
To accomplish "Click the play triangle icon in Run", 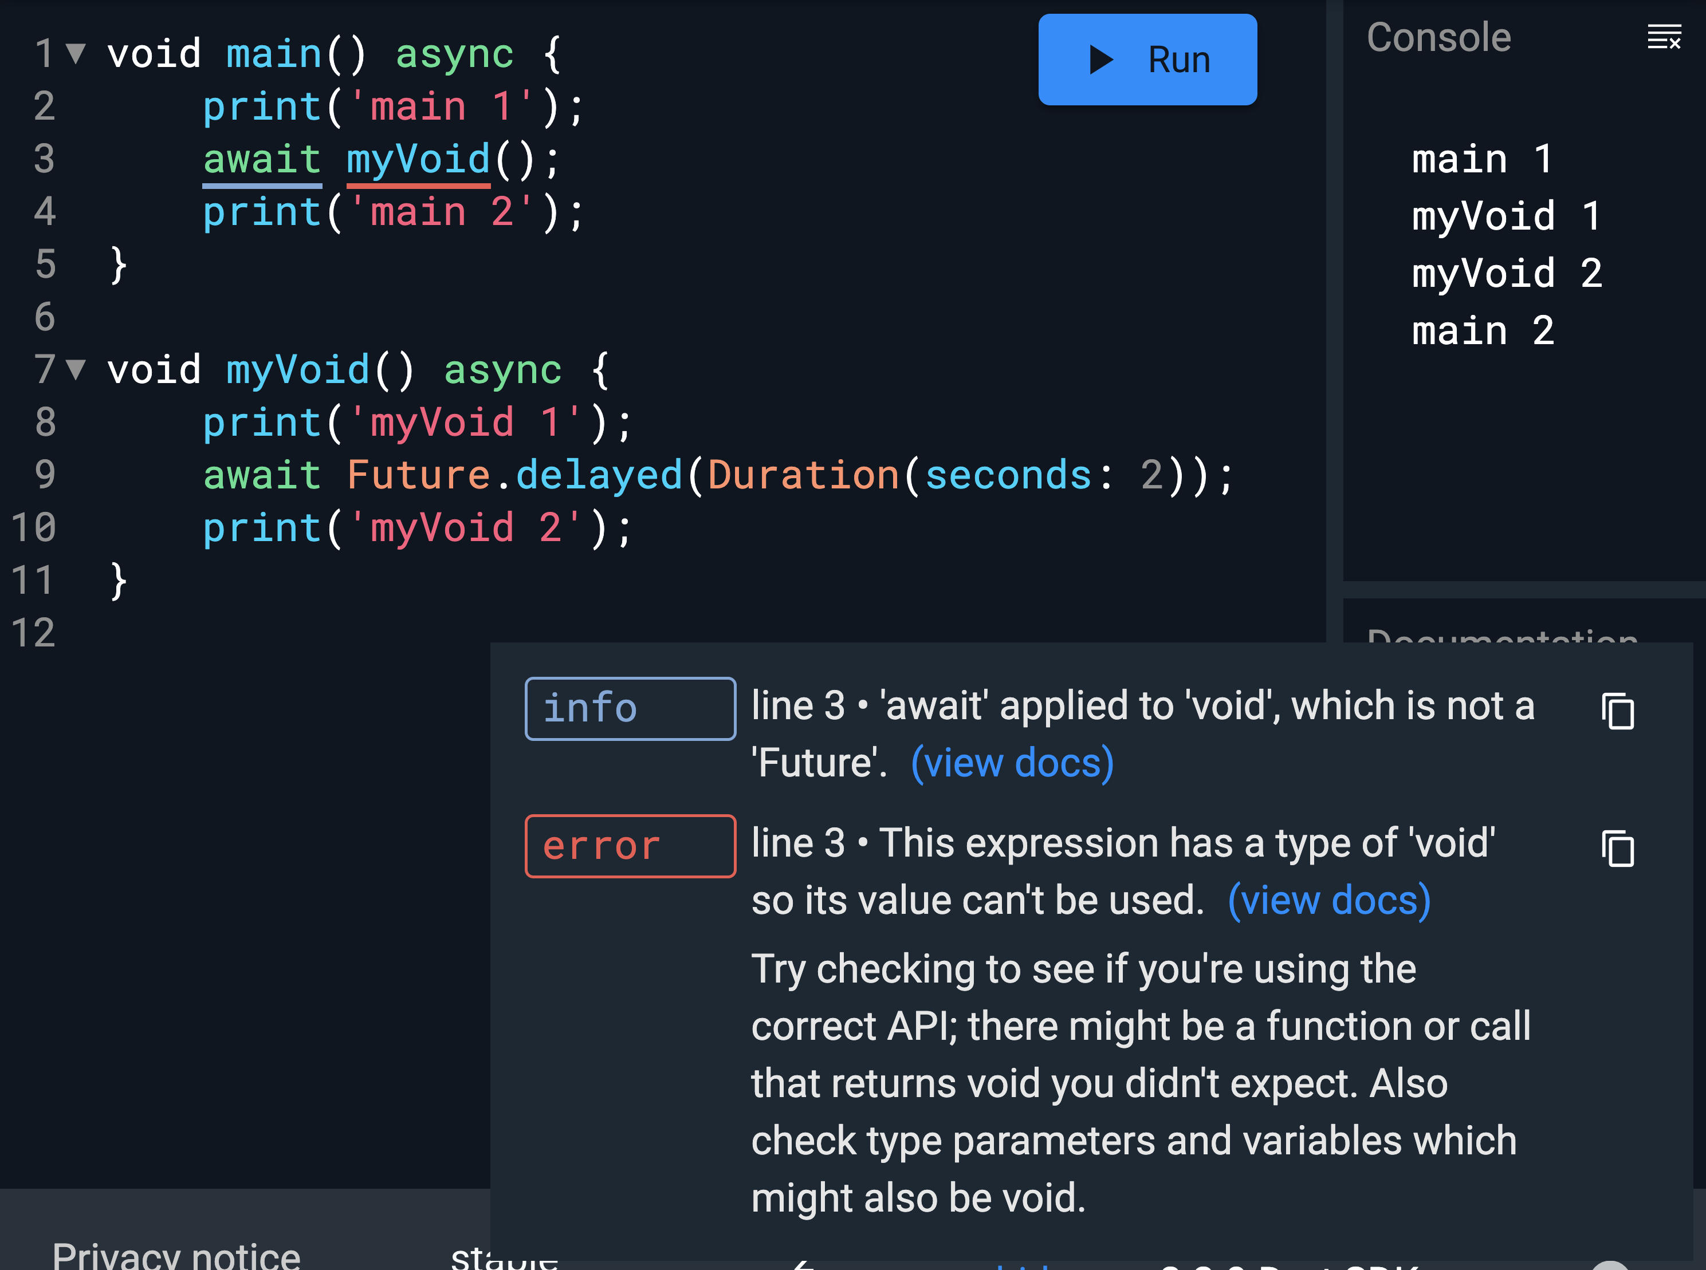I will click(1100, 59).
